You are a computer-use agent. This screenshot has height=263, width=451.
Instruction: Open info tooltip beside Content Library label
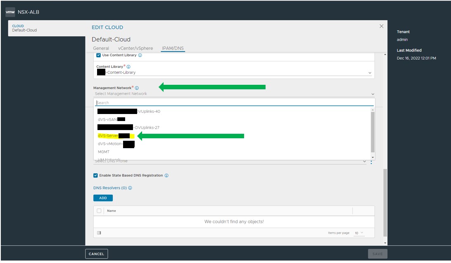[x=128, y=66]
